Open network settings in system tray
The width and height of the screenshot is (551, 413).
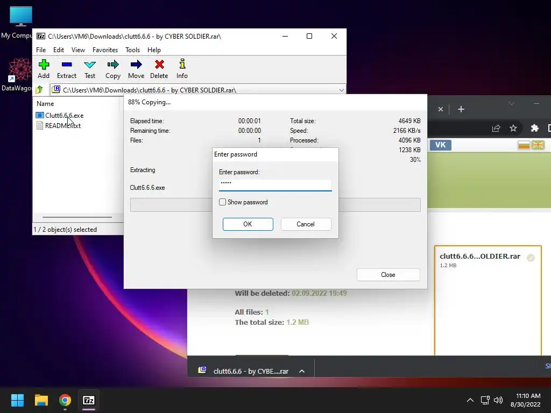(x=485, y=400)
